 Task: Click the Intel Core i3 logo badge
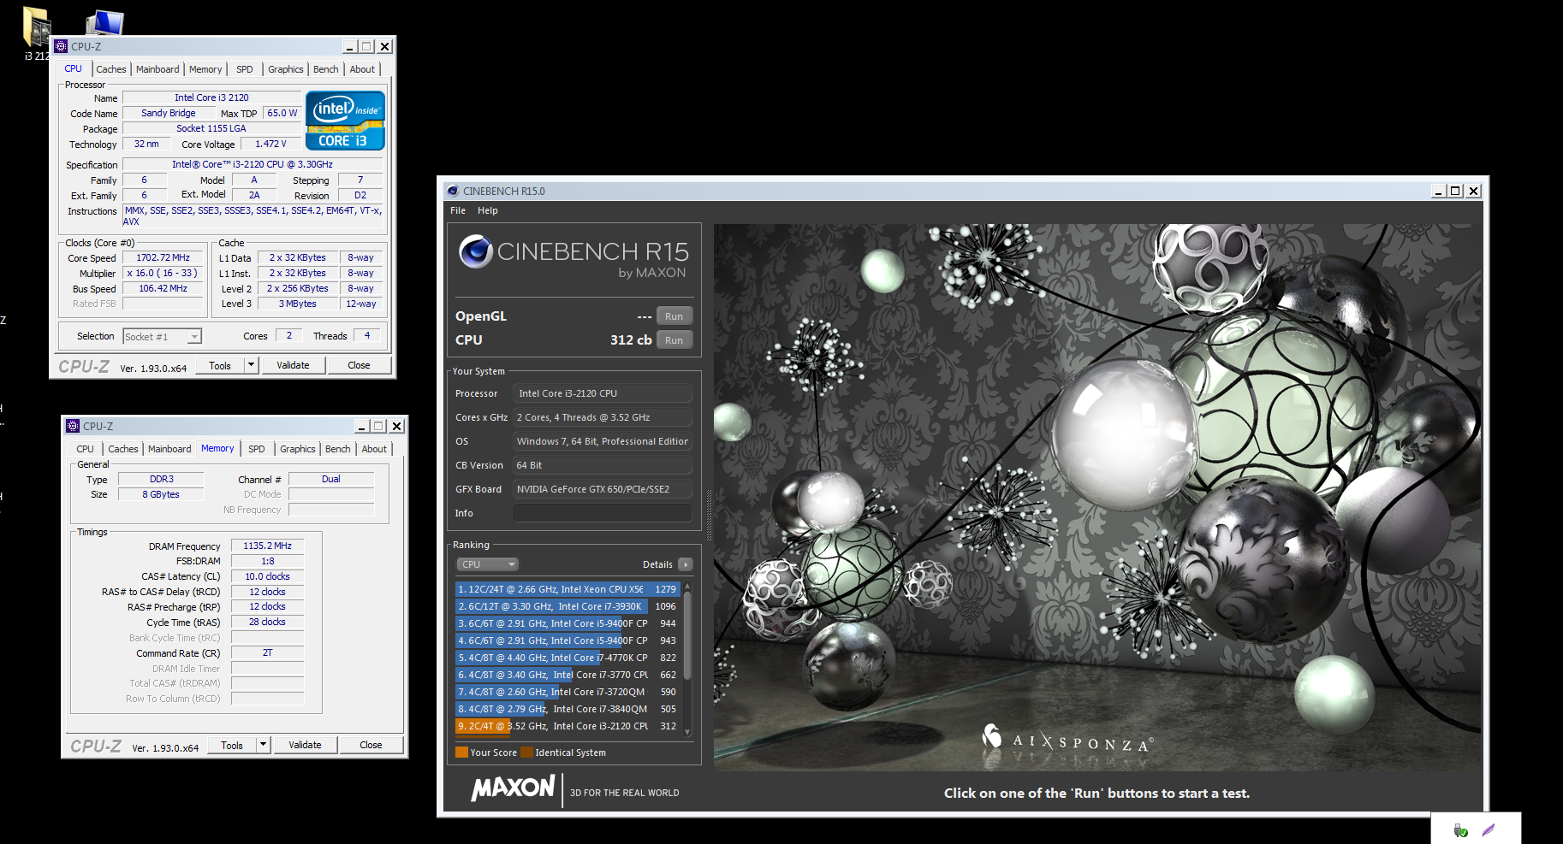(345, 121)
